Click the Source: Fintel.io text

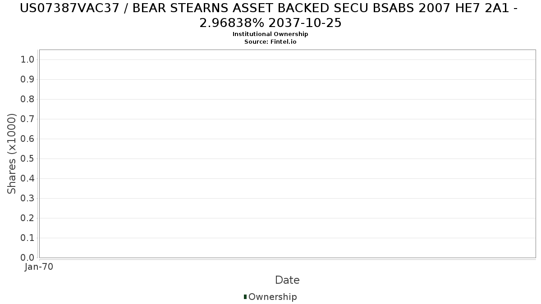coord(270,42)
